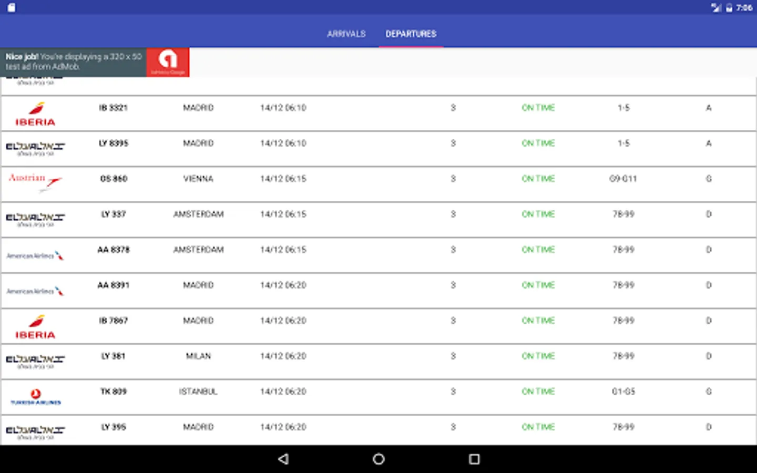Select flight number LY 381
The image size is (757, 473).
pos(114,356)
